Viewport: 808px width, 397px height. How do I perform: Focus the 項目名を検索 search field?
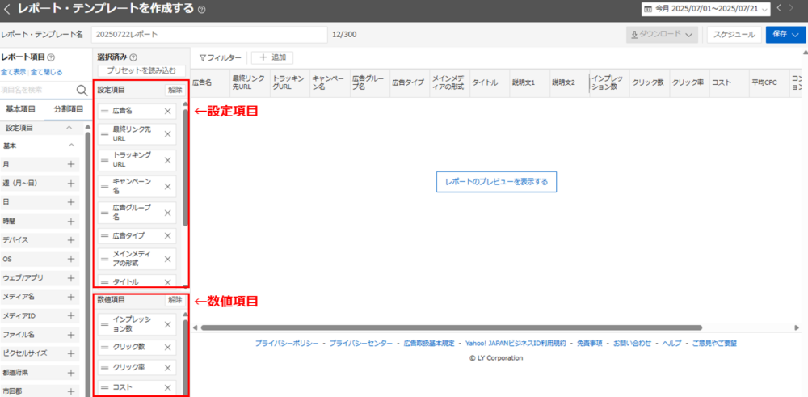[39, 90]
